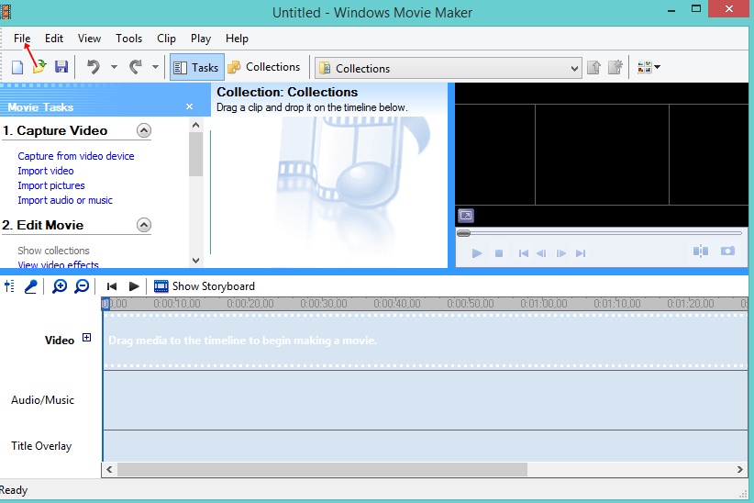The height and width of the screenshot is (503, 754).
Task: Click the Title Overlay track label
Action: click(x=41, y=446)
